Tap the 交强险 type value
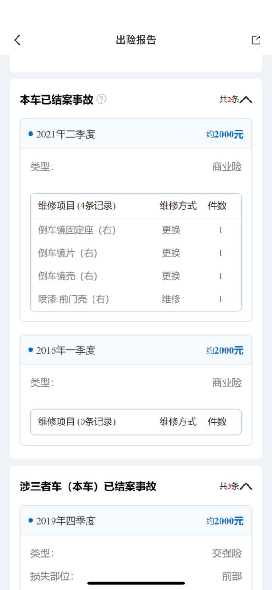 [226, 553]
